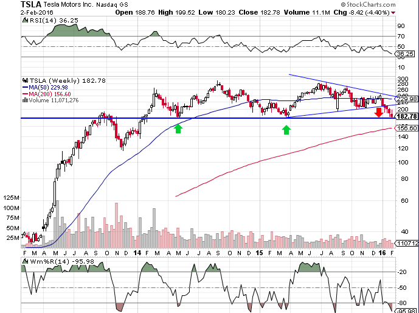The image size is (419, 313).
Task: Click the first green up arrow near May 2014
Action: 178,128
